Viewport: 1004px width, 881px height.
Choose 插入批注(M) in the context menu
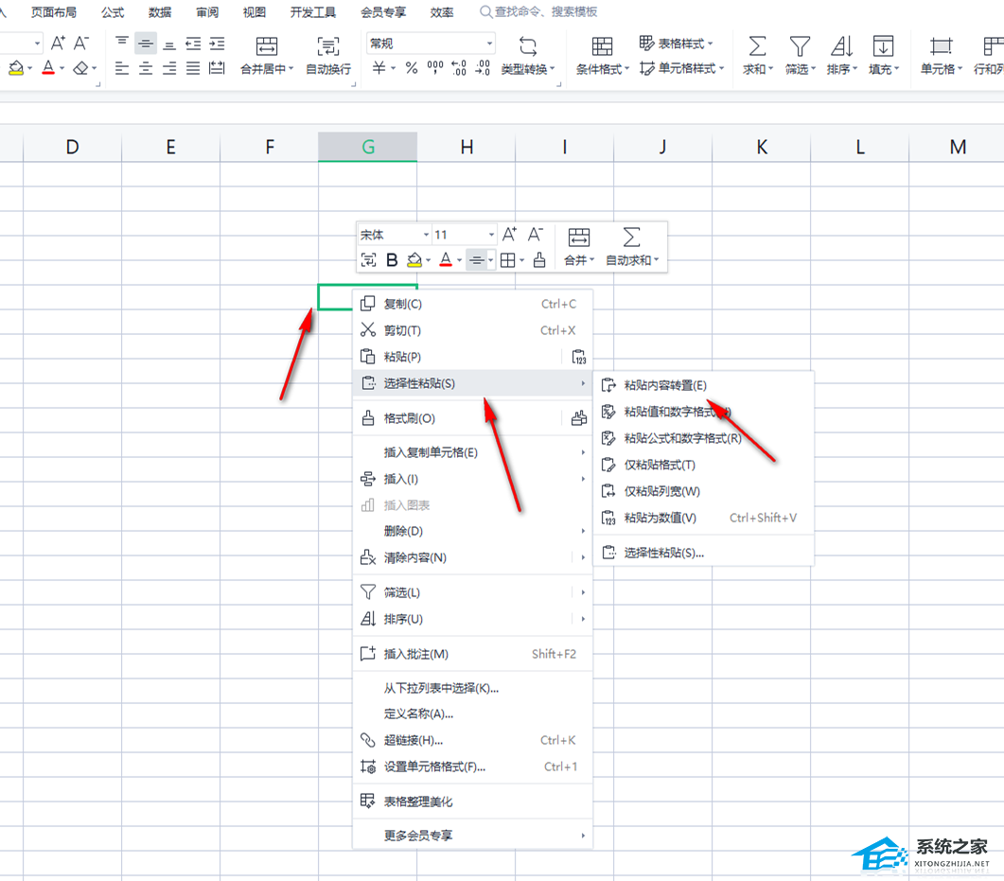472,654
